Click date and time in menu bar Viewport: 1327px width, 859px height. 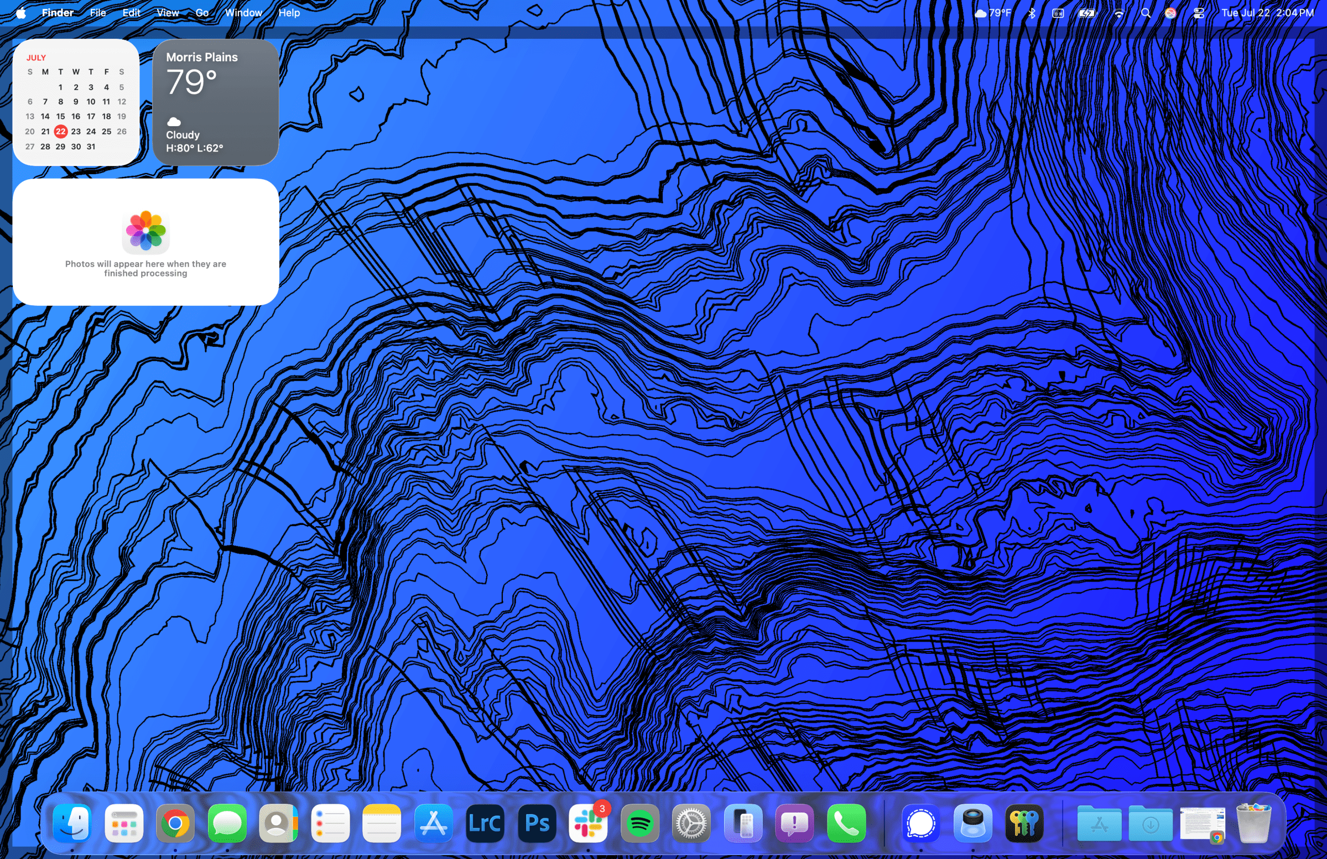click(1267, 13)
